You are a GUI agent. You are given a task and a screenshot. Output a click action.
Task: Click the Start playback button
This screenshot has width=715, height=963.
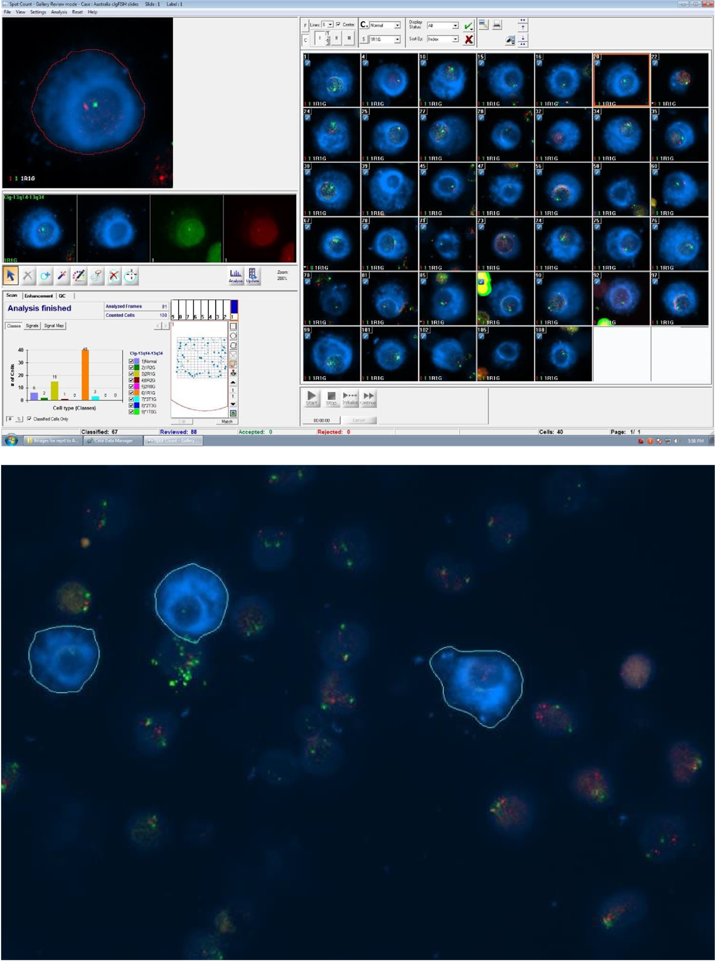pyautogui.click(x=312, y=398)
